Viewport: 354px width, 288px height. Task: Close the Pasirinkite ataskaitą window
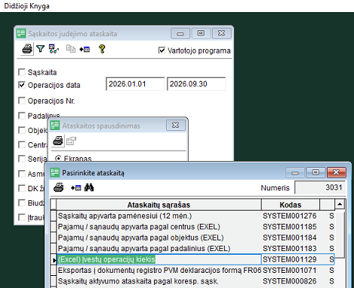337,172
